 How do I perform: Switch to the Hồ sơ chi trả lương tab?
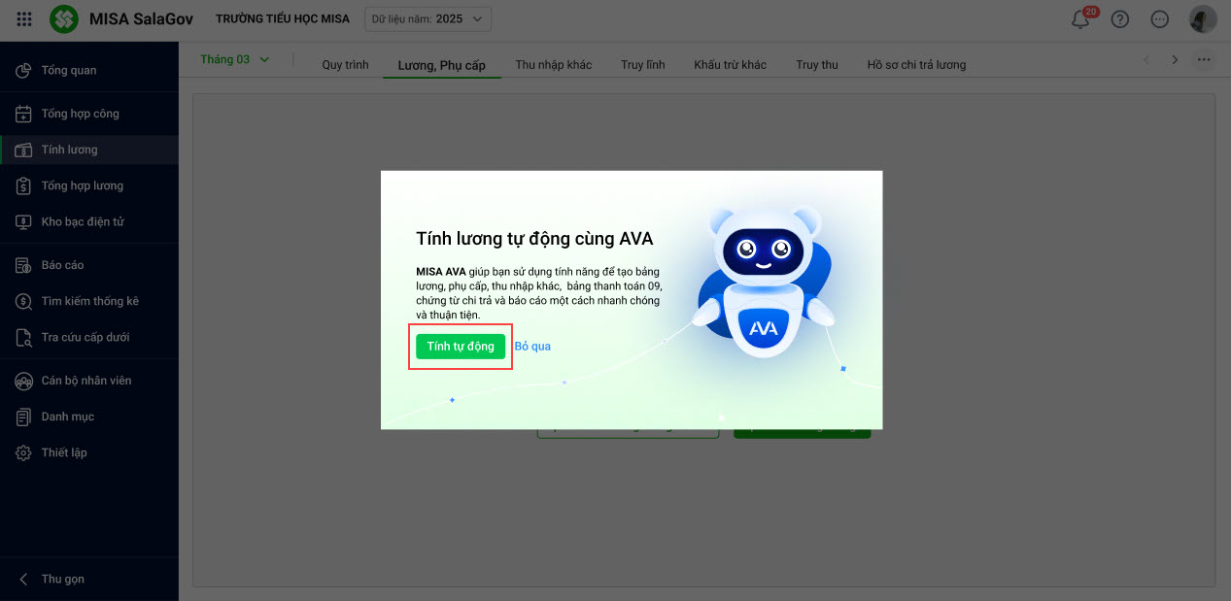[916, 65]
